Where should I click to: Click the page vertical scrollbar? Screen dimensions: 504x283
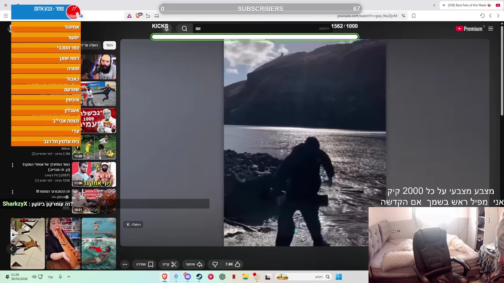(x=502, y=71)
